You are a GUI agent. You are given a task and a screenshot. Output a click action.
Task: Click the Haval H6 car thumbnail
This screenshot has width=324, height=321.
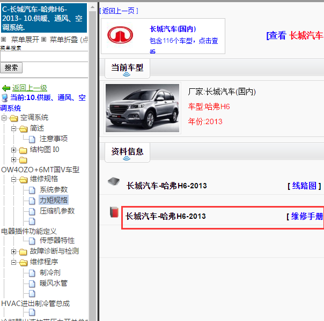pyautogui.click(x=142, y=108)
